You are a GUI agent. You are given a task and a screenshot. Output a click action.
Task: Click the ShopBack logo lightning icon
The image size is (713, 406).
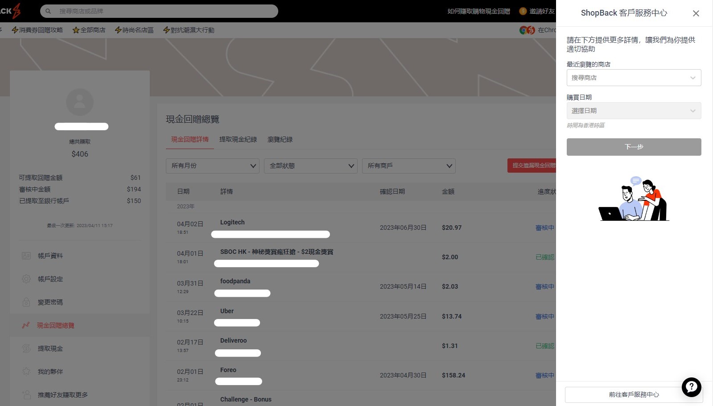17,11
